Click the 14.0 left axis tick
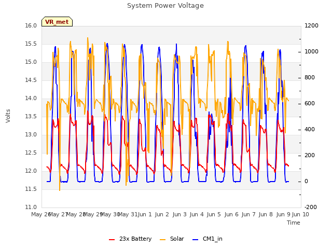Screen dimensions: 332x249 click(31, 98)
